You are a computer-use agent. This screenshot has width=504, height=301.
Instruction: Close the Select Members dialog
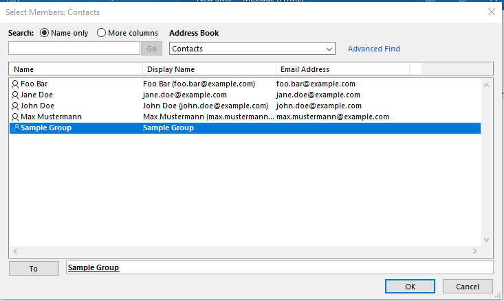[491, 12]
